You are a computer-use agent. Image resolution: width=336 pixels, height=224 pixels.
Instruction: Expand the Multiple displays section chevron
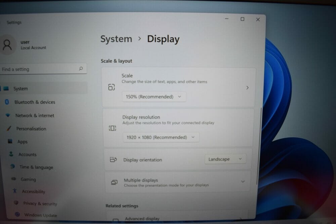(243, 182)
